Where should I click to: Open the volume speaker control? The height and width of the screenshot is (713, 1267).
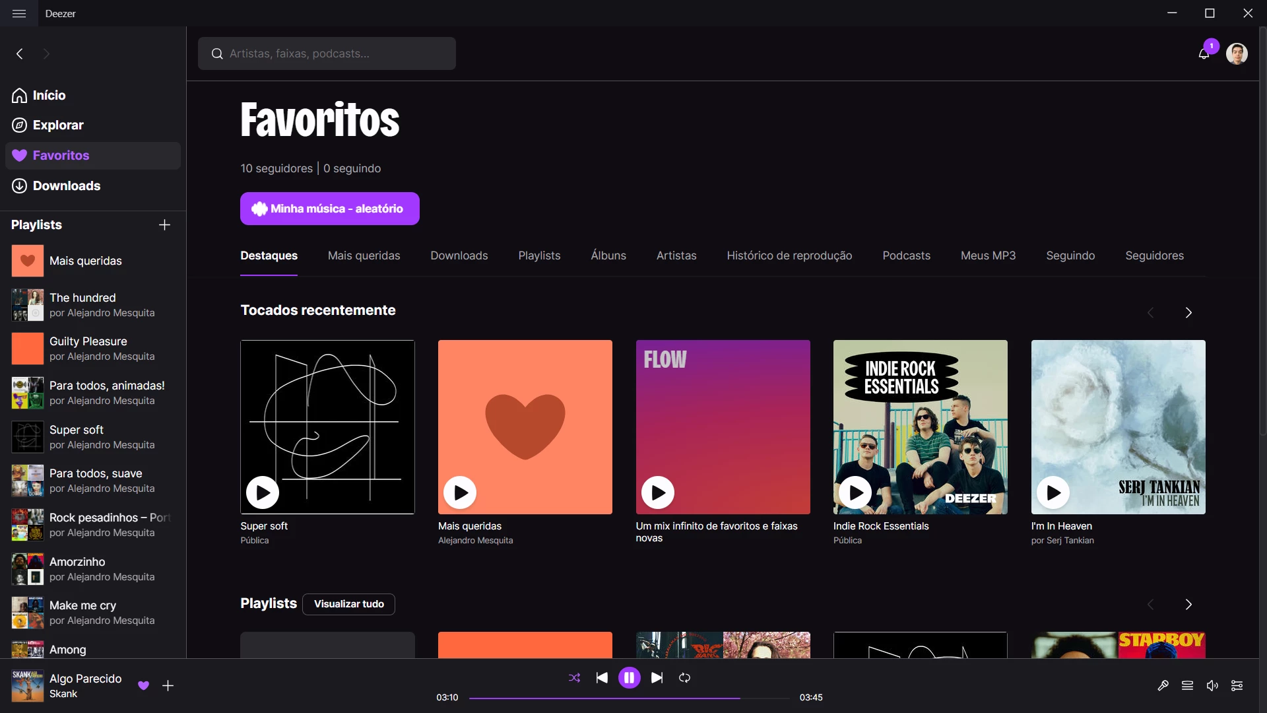point(1212,686)
